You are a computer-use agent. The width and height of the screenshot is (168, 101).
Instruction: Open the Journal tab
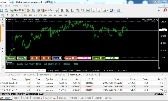pyautogui.click(x=109, y=98)
